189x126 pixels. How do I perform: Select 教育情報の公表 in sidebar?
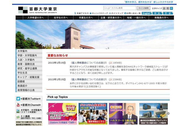(29, 90)
